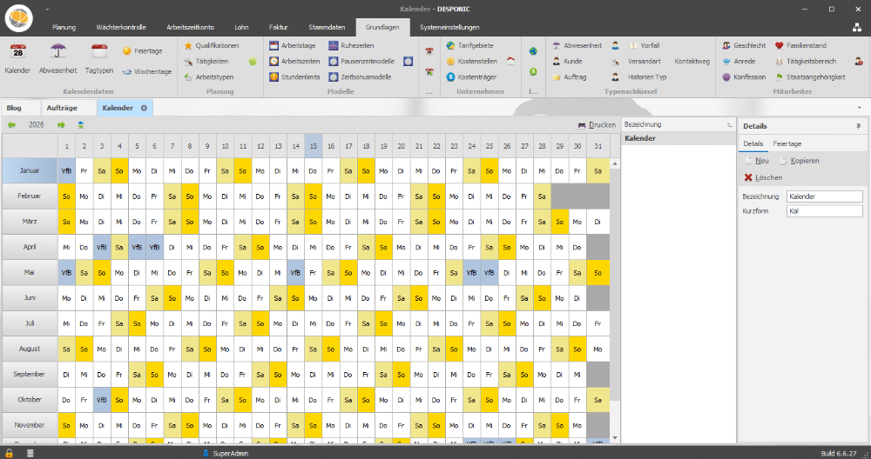The image size is (871, 459).
Task: Switch to the Feiertage tab in Details
Action: (x=787, y=143)
